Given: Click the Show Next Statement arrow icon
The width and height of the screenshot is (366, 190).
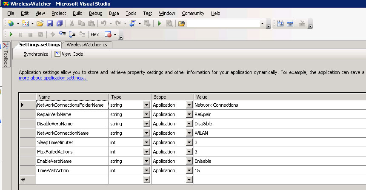Looking at the screenshot, I should tap(52, 34).
